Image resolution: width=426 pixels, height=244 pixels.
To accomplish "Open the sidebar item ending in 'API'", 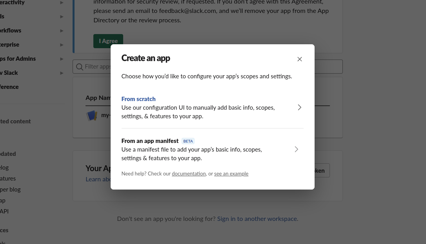I will tap(4, 211).
